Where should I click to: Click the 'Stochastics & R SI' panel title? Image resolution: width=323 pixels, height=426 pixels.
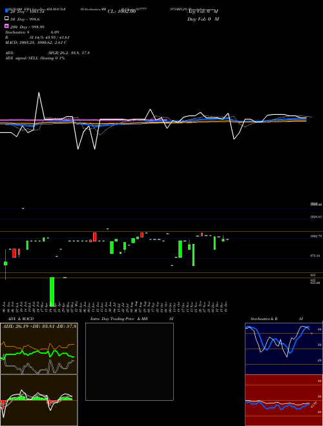click(276, 319)
